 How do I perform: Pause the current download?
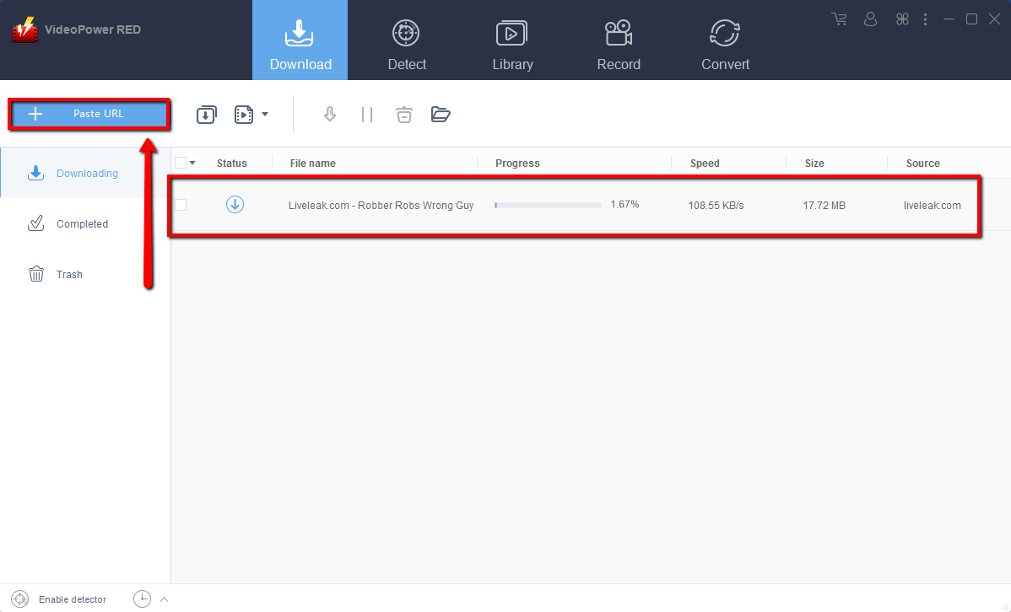[x=367, y=114]
